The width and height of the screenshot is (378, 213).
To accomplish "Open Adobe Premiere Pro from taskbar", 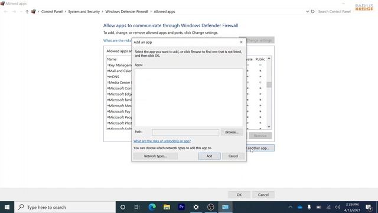I will [181, 207].
